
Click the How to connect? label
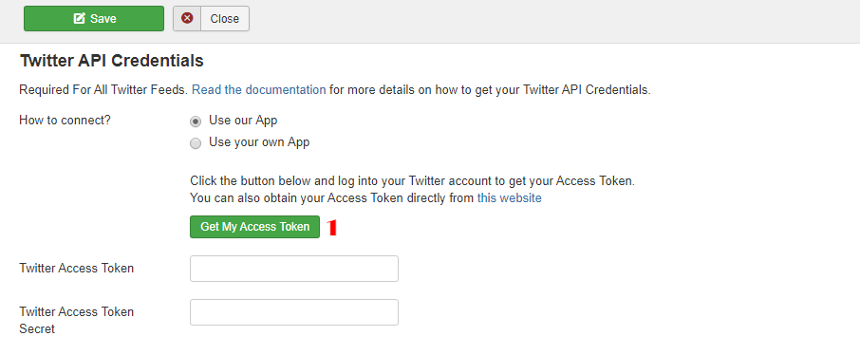pyautogui.click(x=65, y=121)
